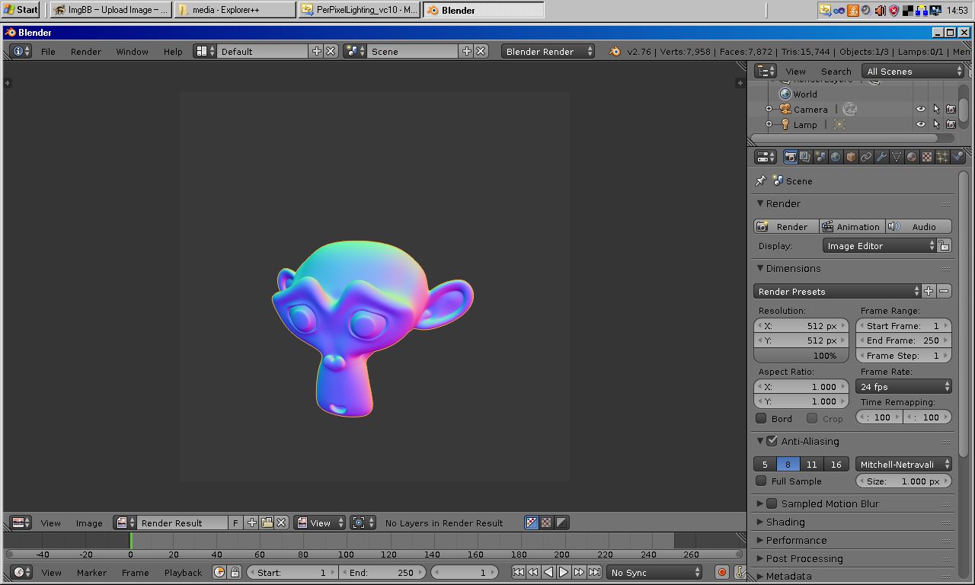
Task: Click the Animation render button
Action: coord(852,226)
